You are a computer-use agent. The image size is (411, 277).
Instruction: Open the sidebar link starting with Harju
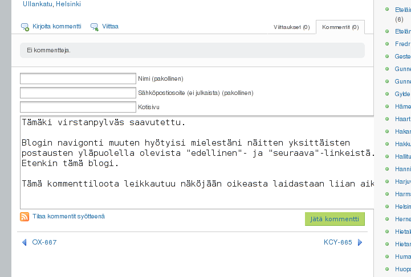403,181
